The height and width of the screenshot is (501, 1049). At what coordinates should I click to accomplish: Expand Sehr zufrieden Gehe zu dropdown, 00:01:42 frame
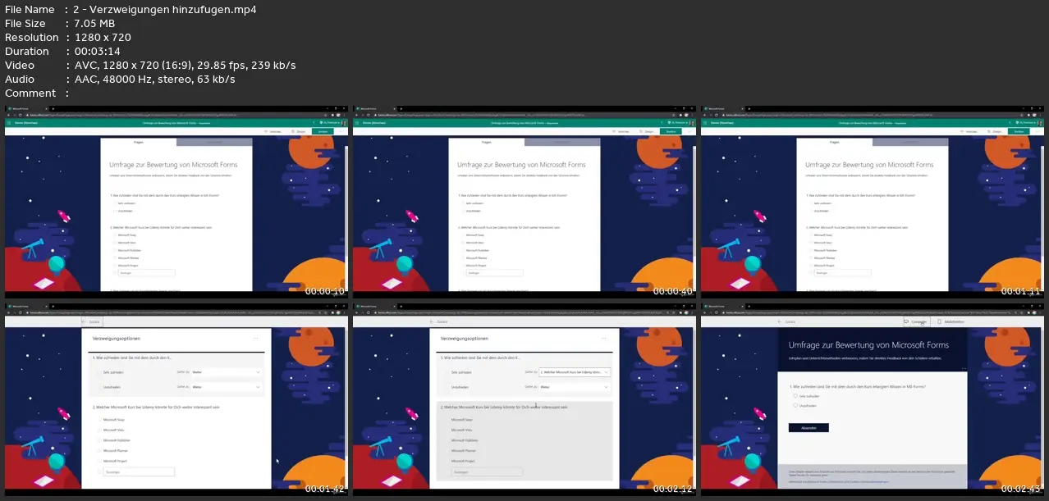pos(227,372)
